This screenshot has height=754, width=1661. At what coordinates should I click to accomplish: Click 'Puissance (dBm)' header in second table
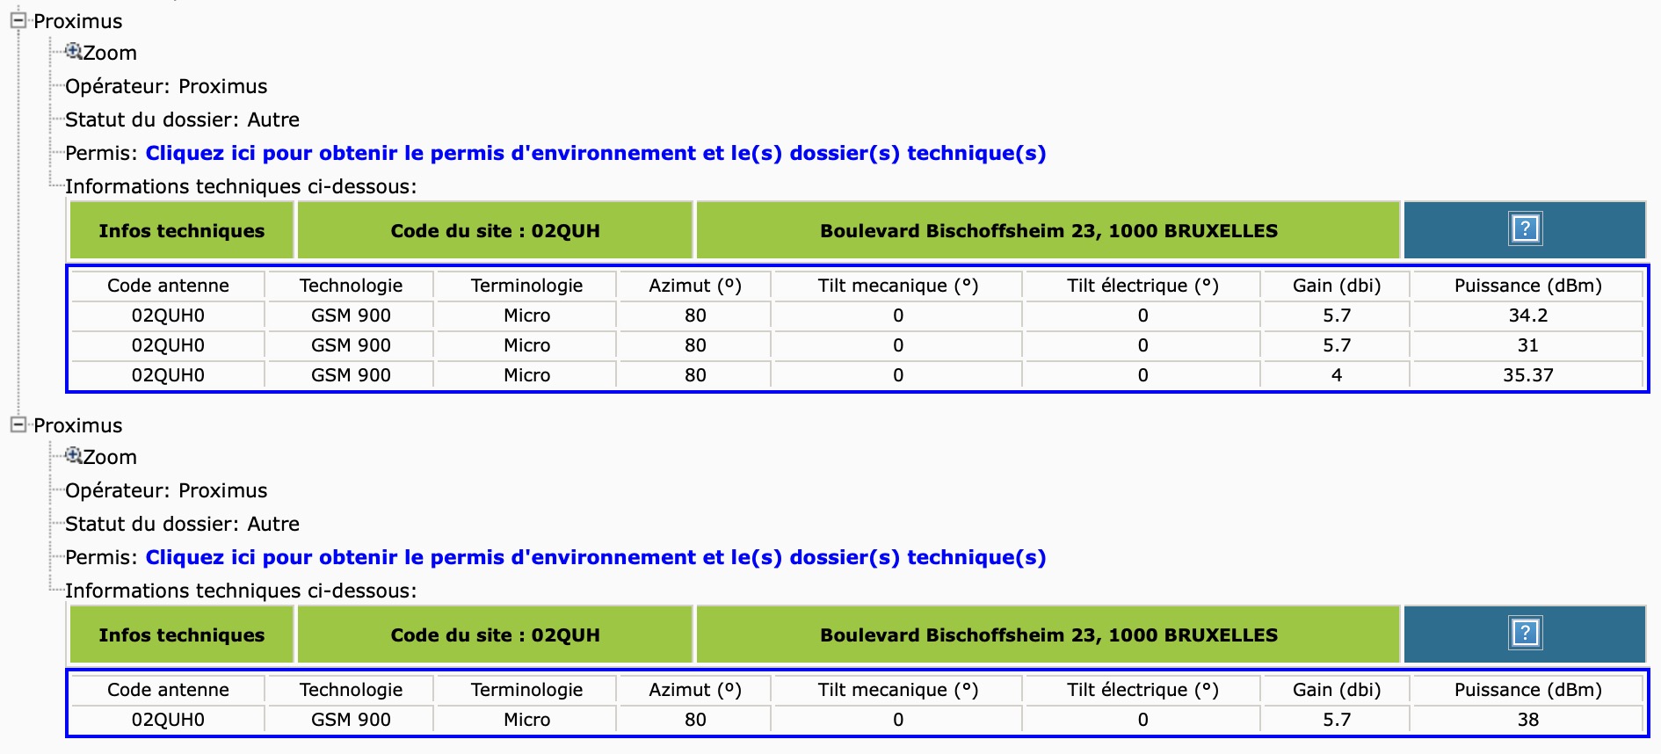[1527, 689]
